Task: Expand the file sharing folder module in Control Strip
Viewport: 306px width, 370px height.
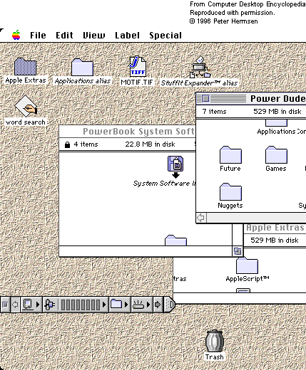Action: tap(119, 305)
